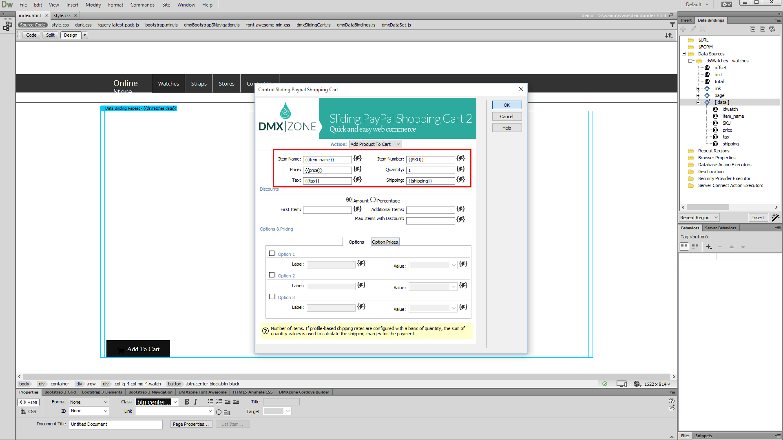This screenshot has width=783, height=440.
Task: Click the Italic formatting icon in Properties
Action: [195, 402]
